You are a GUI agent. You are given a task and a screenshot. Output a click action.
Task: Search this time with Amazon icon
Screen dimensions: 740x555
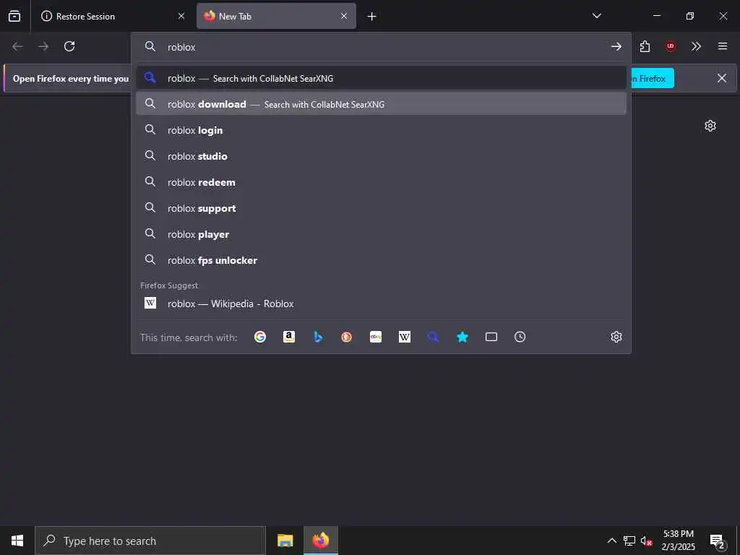[289, 337]
